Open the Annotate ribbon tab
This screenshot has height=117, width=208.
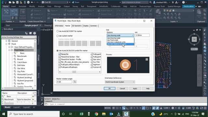[22, 6]
